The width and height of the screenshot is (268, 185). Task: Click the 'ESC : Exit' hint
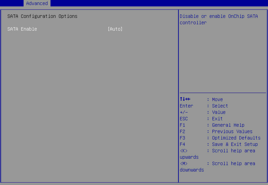click(x=201, y=119)
